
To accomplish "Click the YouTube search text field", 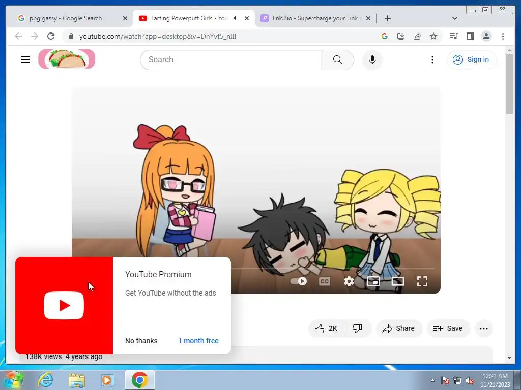I will click(x=231, y=60).
